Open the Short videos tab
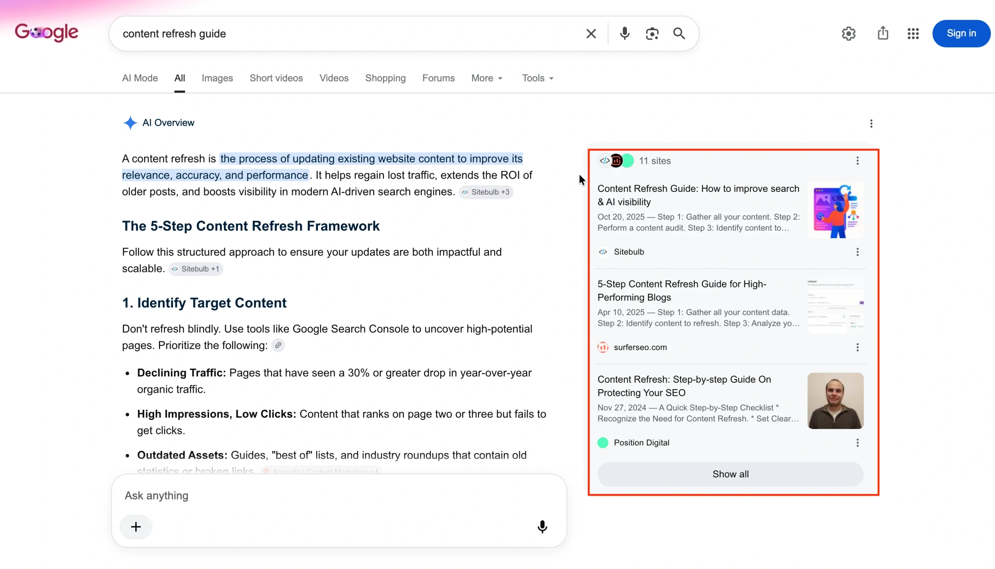 [276, 78]
